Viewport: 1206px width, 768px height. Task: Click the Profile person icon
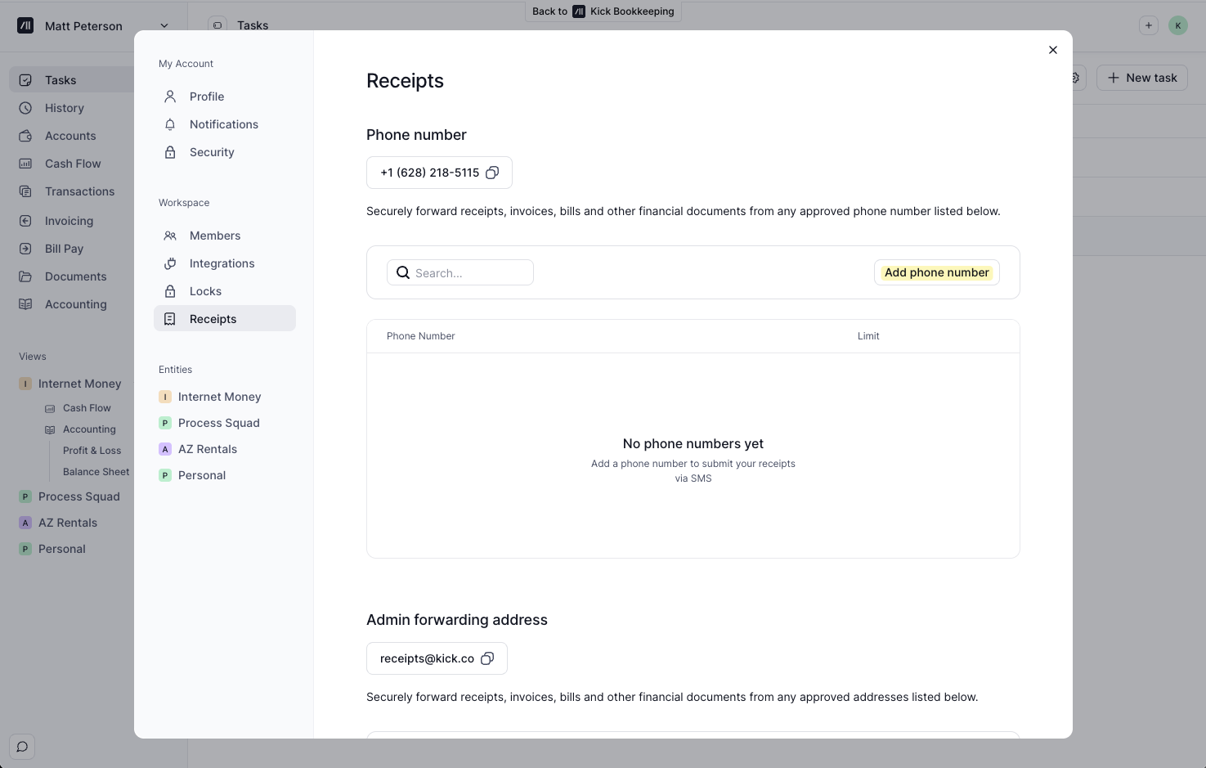170,97
